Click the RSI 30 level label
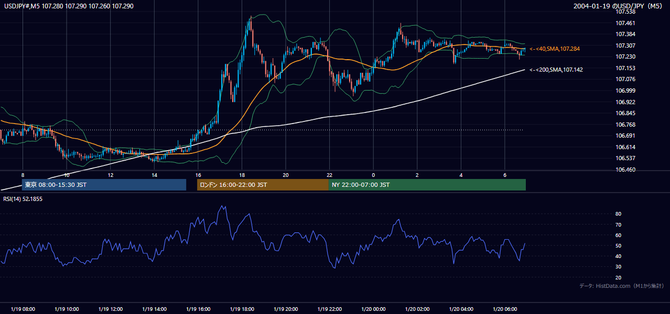670x314 pixels. (x=619, y=267)
